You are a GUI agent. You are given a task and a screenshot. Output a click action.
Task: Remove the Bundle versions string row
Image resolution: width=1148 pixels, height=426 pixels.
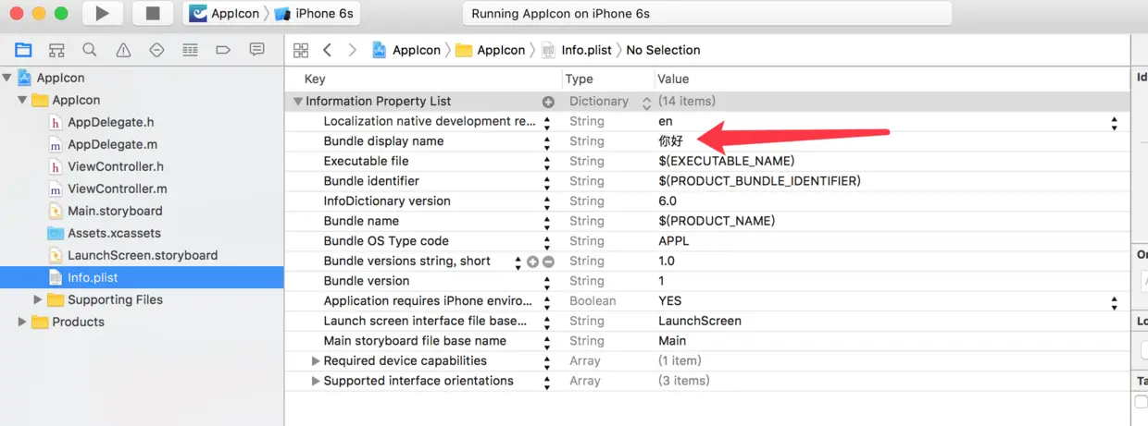(547, 262)
